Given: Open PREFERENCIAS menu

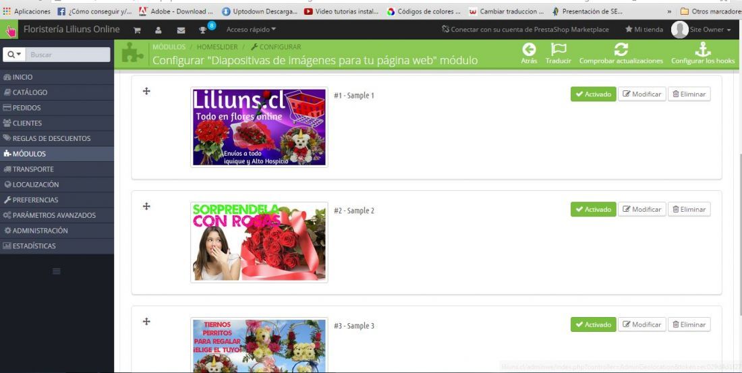Looking at the screenshot, I should [x=57, y=200].
